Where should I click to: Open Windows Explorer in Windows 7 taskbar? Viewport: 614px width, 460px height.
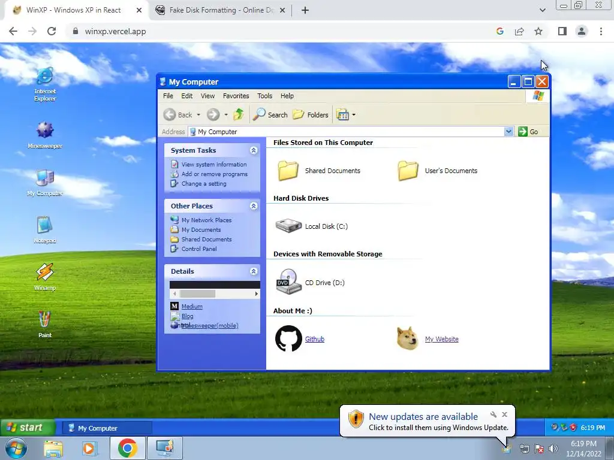(x=53, y=449)
